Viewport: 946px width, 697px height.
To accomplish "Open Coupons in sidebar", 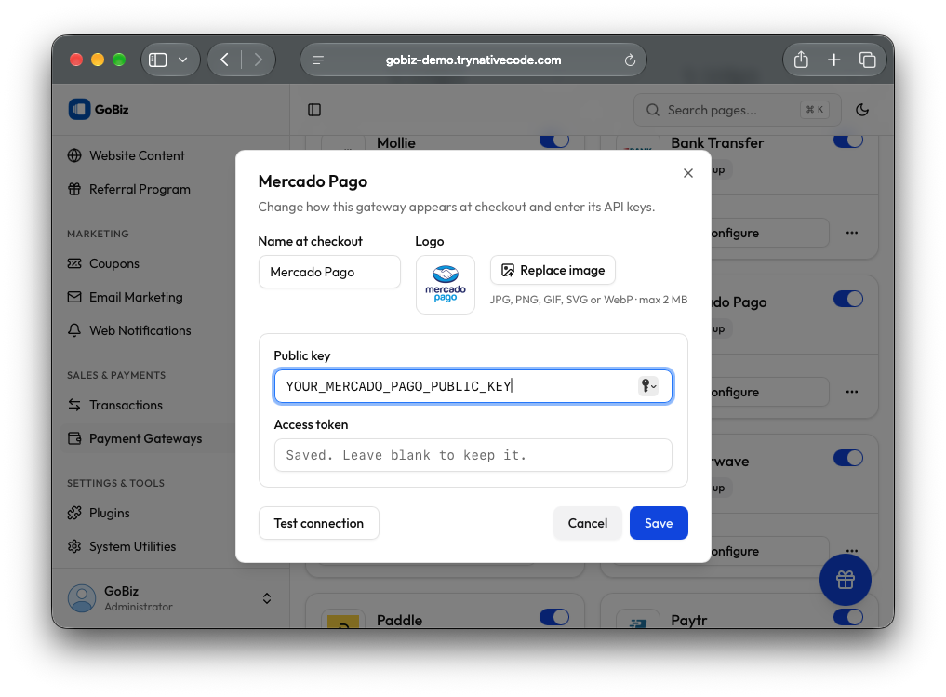I will coord(114,263).
